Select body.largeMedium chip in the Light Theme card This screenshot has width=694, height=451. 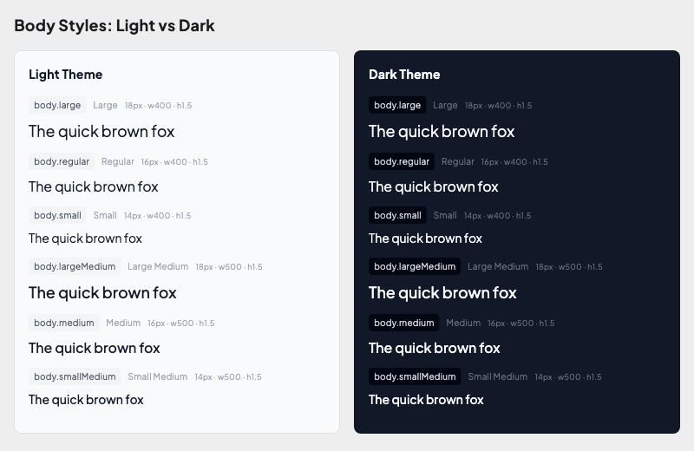[75, 266]
